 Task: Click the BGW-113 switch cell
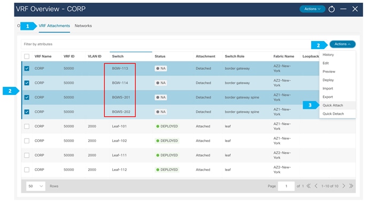click(120, 68)
